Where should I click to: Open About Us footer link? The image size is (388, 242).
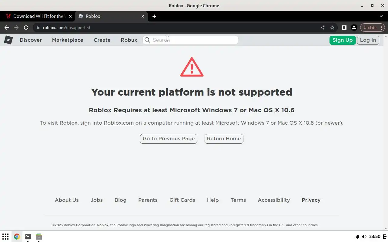[x=67, y=200]
